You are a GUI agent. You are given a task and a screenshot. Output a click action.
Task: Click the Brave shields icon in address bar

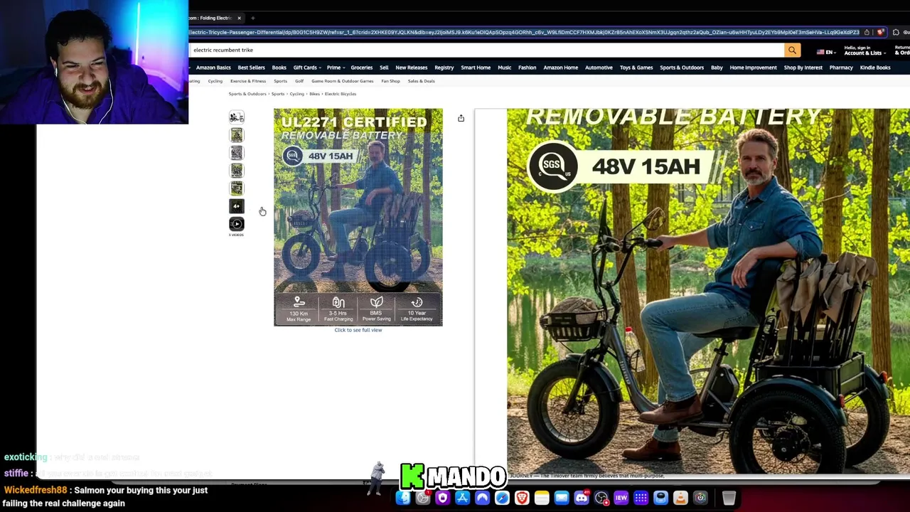881,32
